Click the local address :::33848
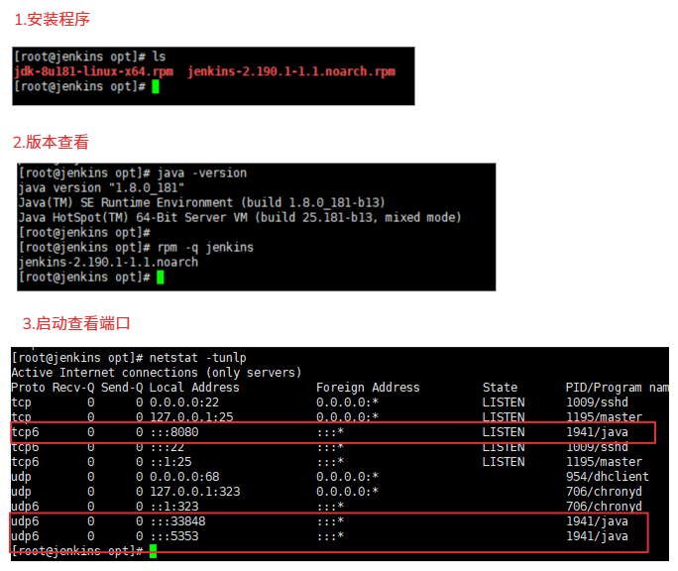678x571 pixels. [177, 521]
